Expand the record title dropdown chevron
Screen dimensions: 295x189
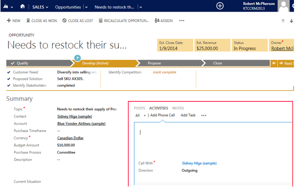tap(140, 8)
